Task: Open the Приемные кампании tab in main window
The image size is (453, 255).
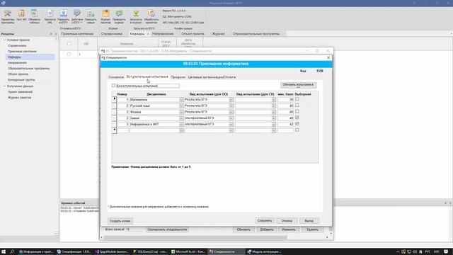Action: (77, 34)
